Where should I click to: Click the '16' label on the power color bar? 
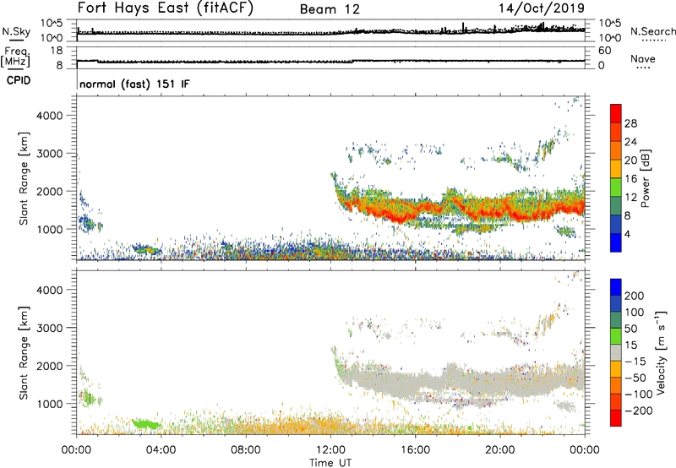click(630, 179)
